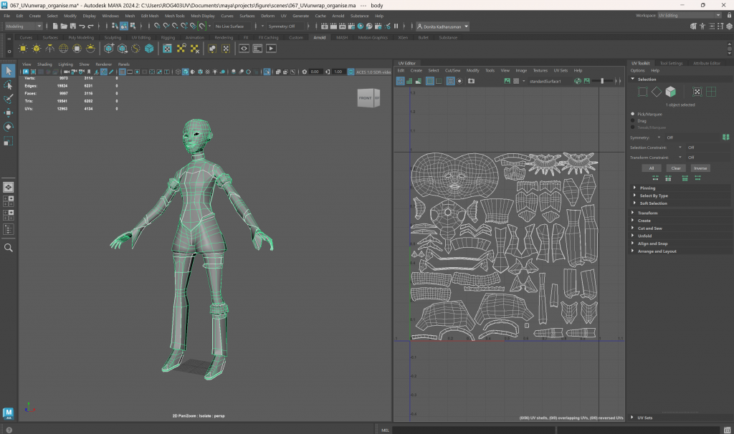Viewport: 734px width, 434px height.
Task: Open the Shading menu in viewport panel
Action: tap(44, 64)
